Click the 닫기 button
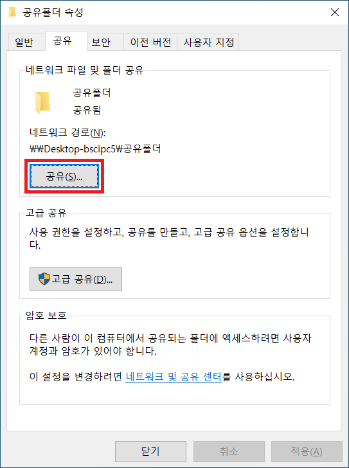This screenshot has height=468, width=349. pyautogui.click(x=150, y=451)
